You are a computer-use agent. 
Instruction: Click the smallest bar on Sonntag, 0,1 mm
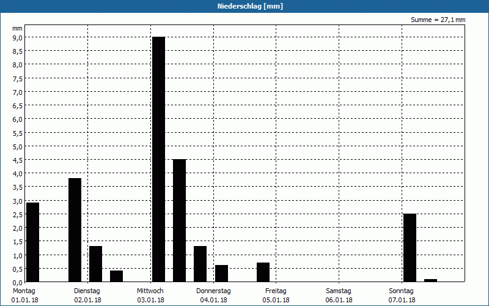pyautogui.click(x=431, y=280)
